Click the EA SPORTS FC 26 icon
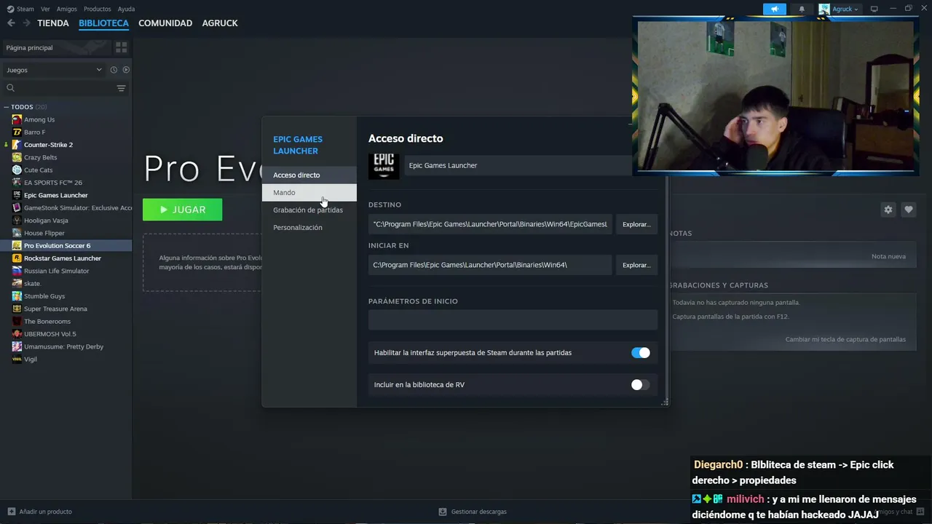The width and height of the screenshot is (932, 524). [17, 183]
